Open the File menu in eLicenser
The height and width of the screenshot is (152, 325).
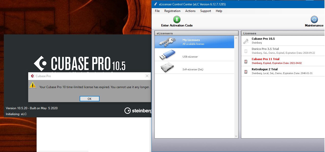coord(157,11)
